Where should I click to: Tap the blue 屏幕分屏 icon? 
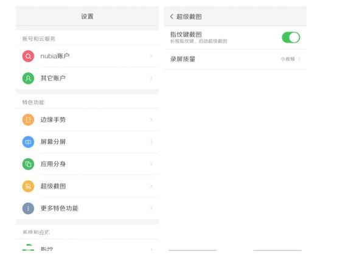tap(28, 142)
